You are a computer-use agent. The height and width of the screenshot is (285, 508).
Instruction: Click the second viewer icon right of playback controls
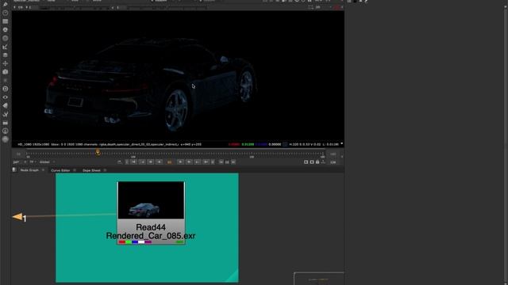312,161
